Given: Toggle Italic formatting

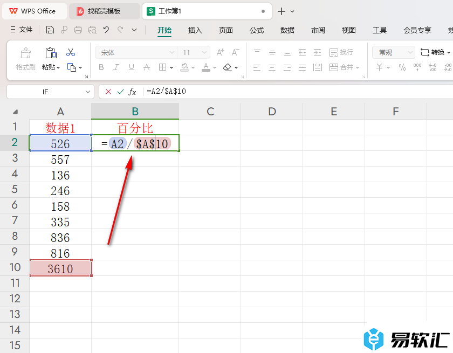Looking at the screenshot, I should tap(116, 67).
